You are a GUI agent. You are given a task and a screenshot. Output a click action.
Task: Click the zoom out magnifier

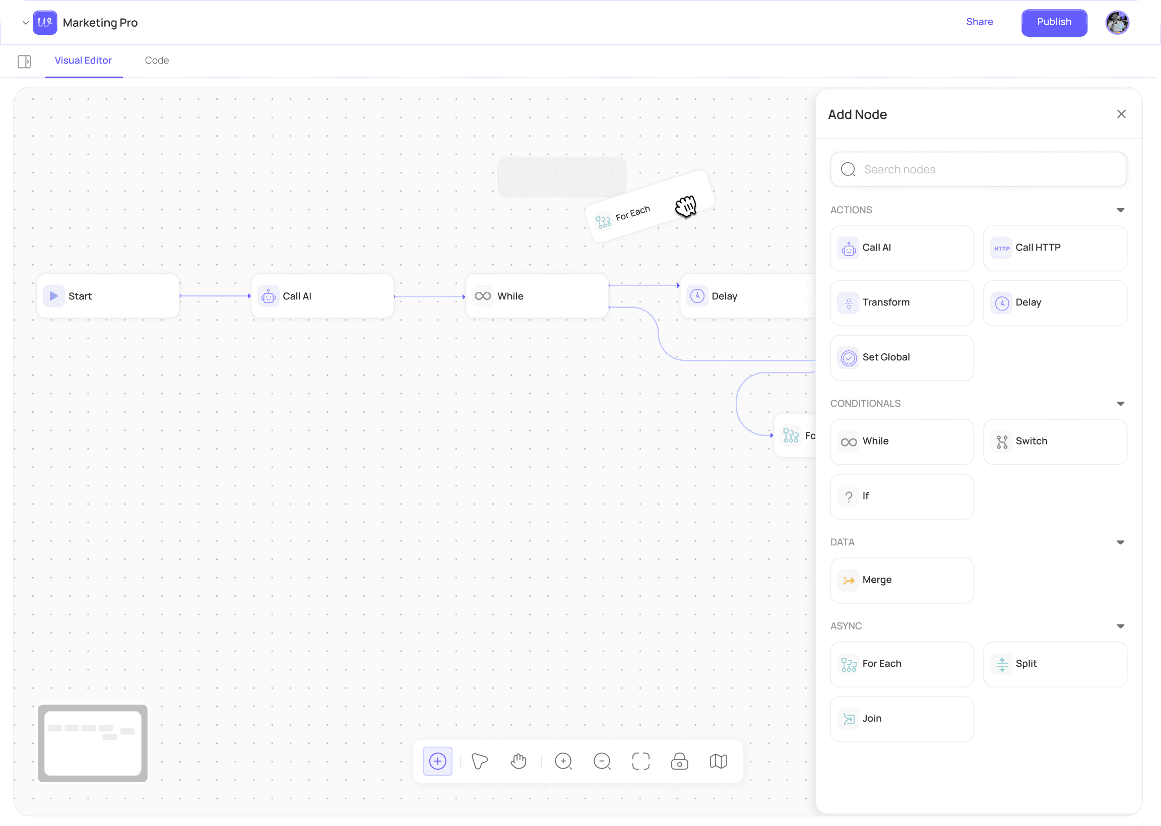[x=602, y=761]
